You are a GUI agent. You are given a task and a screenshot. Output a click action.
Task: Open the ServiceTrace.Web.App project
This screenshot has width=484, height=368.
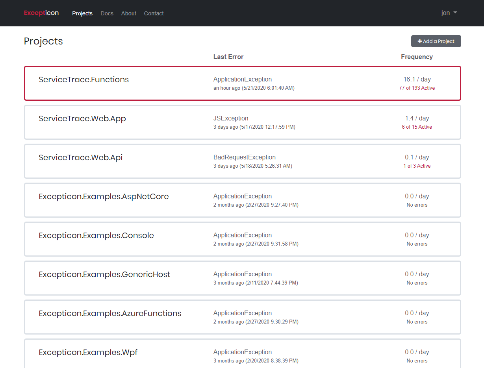pos(82,119)
